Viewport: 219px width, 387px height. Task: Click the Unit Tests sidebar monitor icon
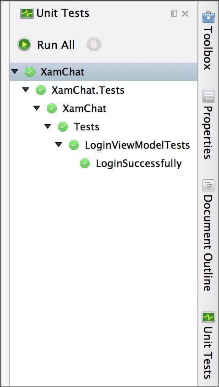(208, 317)
